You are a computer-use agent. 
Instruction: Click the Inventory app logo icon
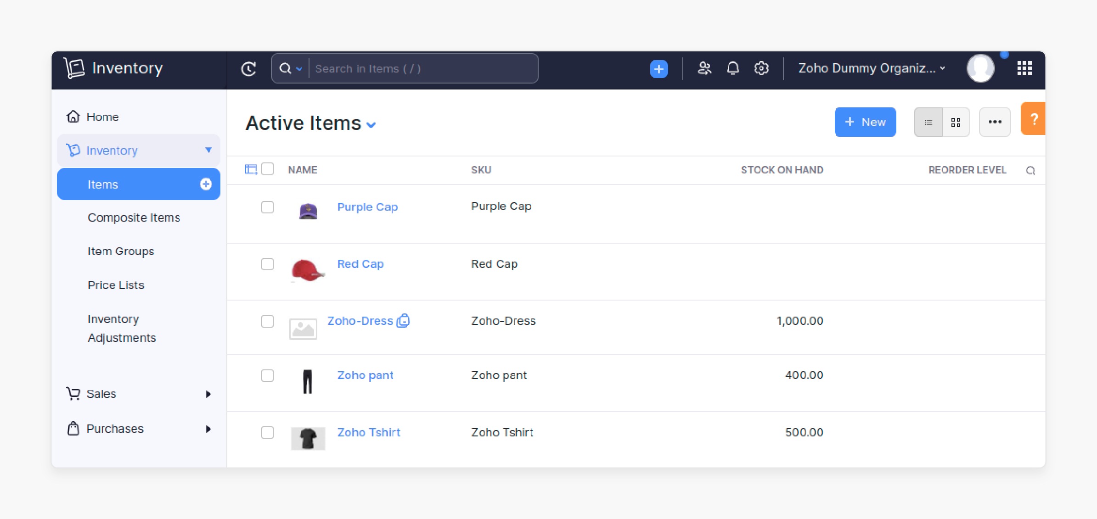74,68
